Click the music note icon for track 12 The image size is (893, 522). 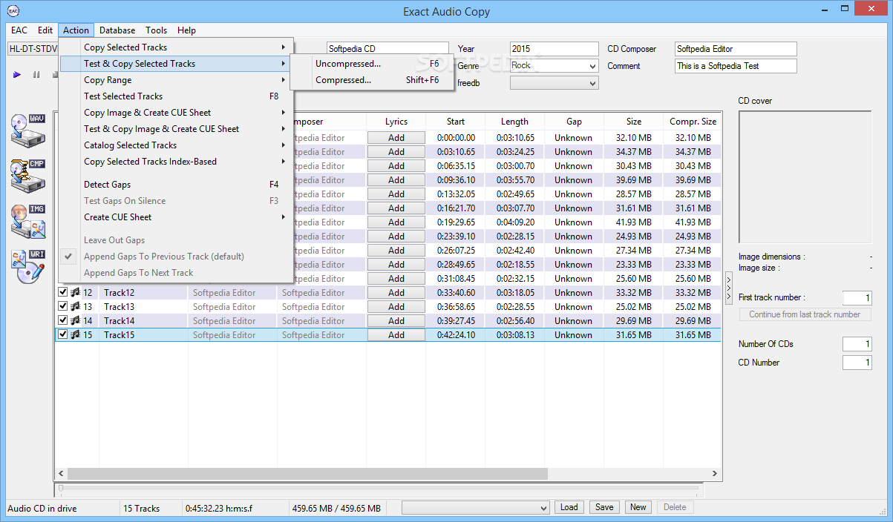pyautogui.click(x=75, y=292)
